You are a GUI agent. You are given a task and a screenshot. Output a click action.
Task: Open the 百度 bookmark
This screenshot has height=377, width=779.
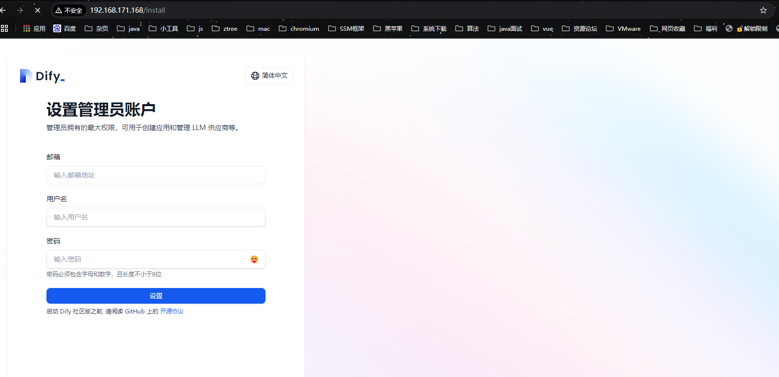65,28
